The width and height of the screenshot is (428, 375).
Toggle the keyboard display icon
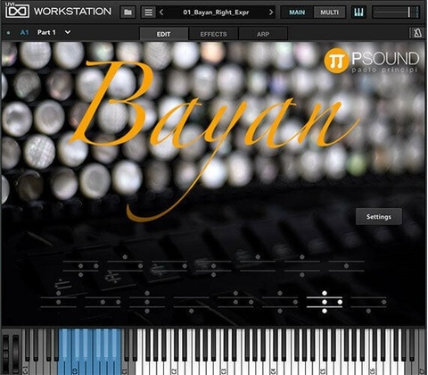click(358, 12)
